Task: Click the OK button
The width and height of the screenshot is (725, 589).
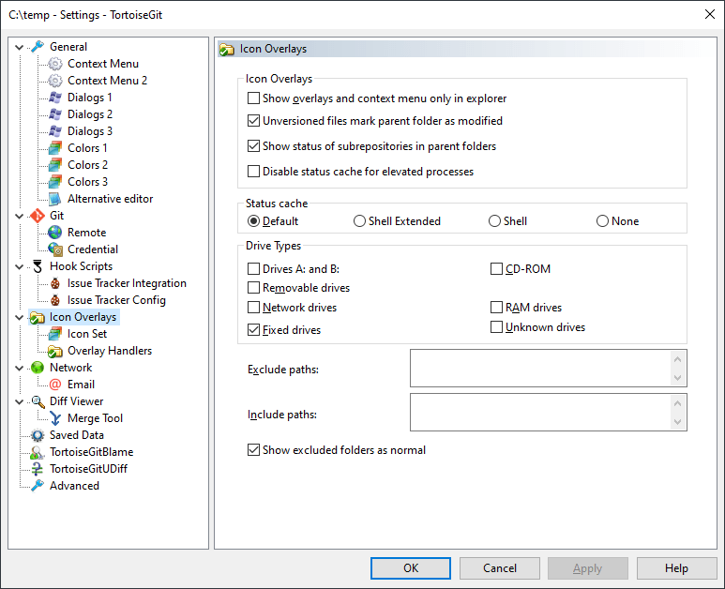Action: click(x=411, y=568)
